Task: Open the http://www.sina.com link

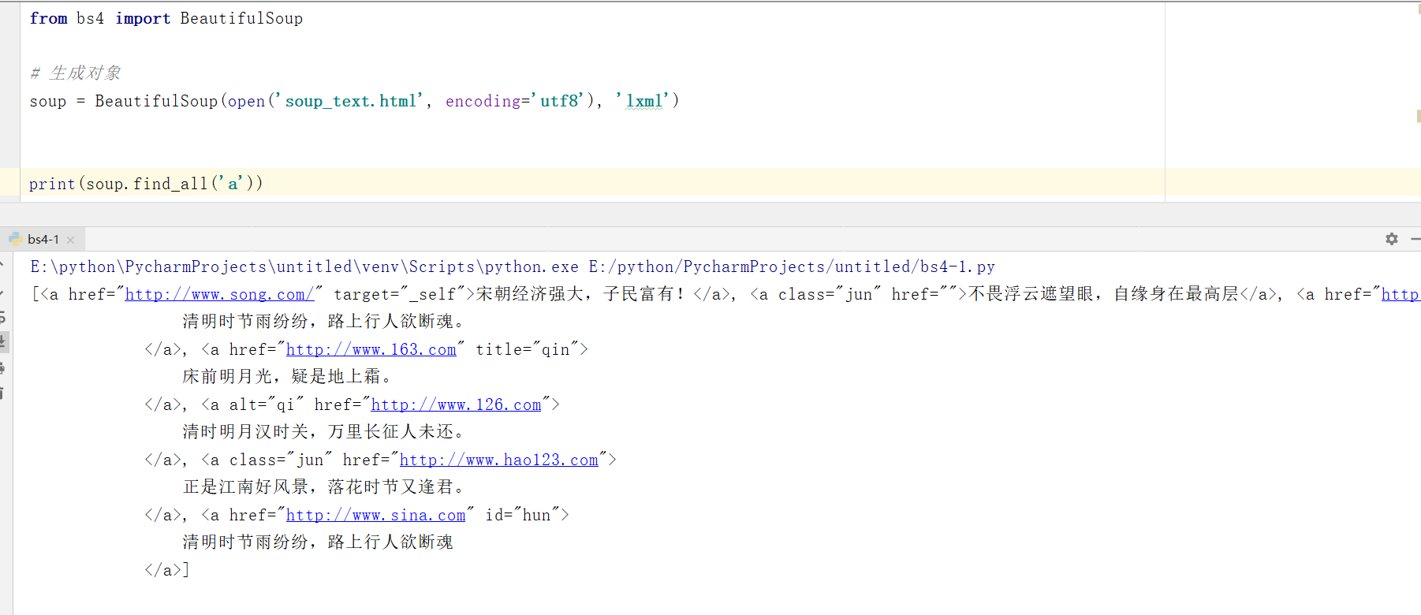Action: [376, 515]
